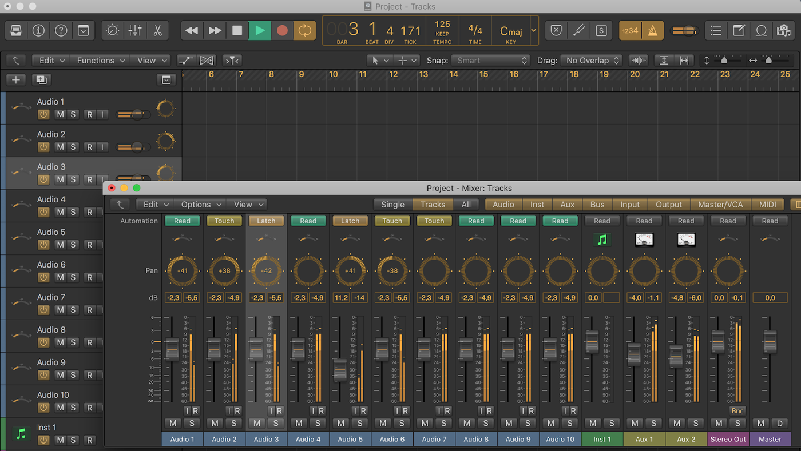Toggle Show Automation button
The width and height of the screenshot is (801, 451).
point(186,60)
